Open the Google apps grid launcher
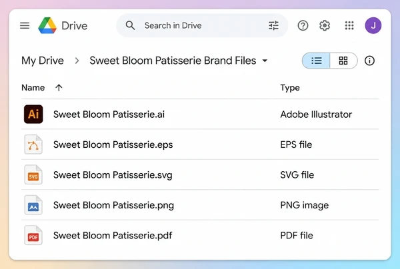Image resolution: width=400 pixels, height=269 pixels. pyautogui.click(x=349, y=25)
